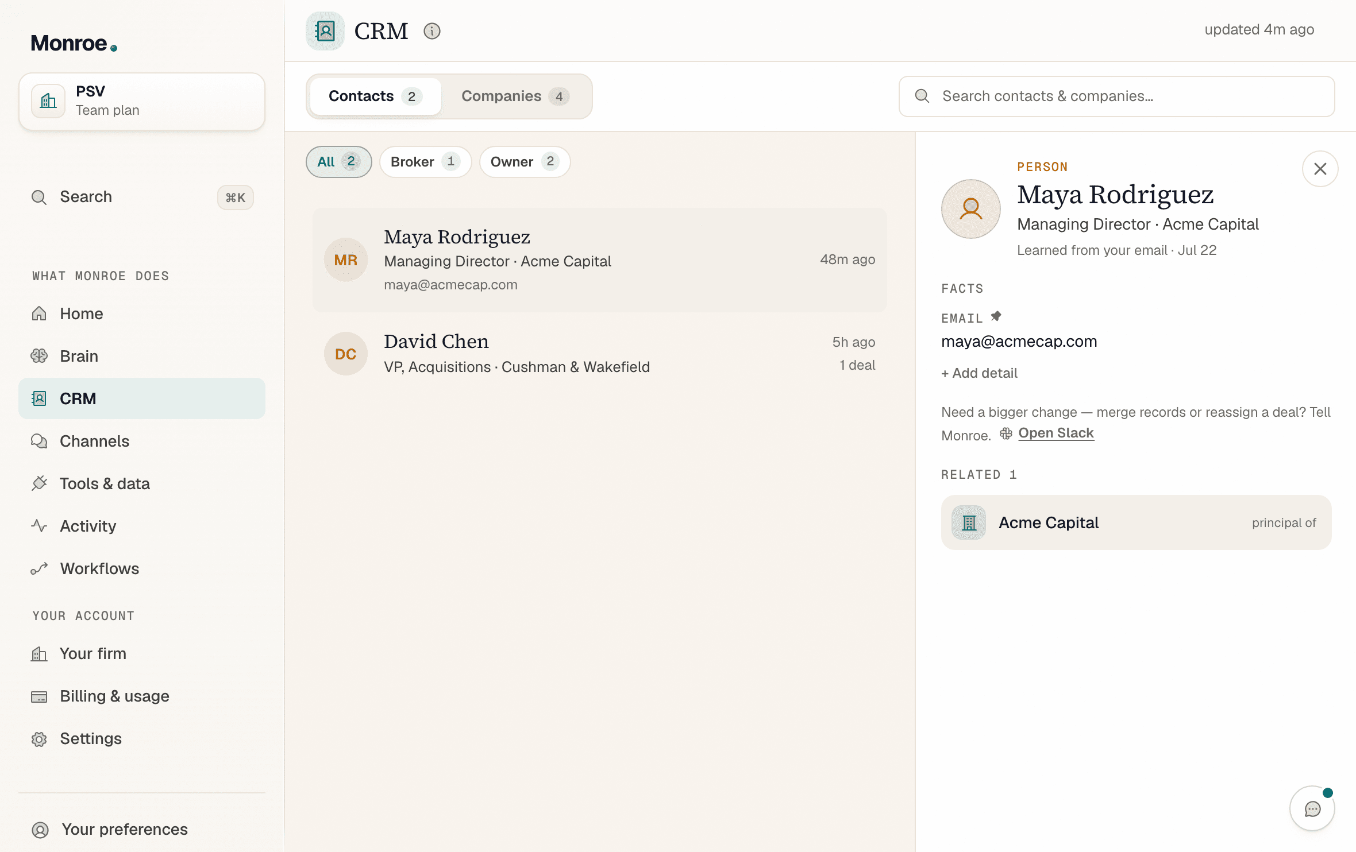Click David Chen's 1 deal label
This screenshot has width=1356, height=852.
click(x=857, y=365)
